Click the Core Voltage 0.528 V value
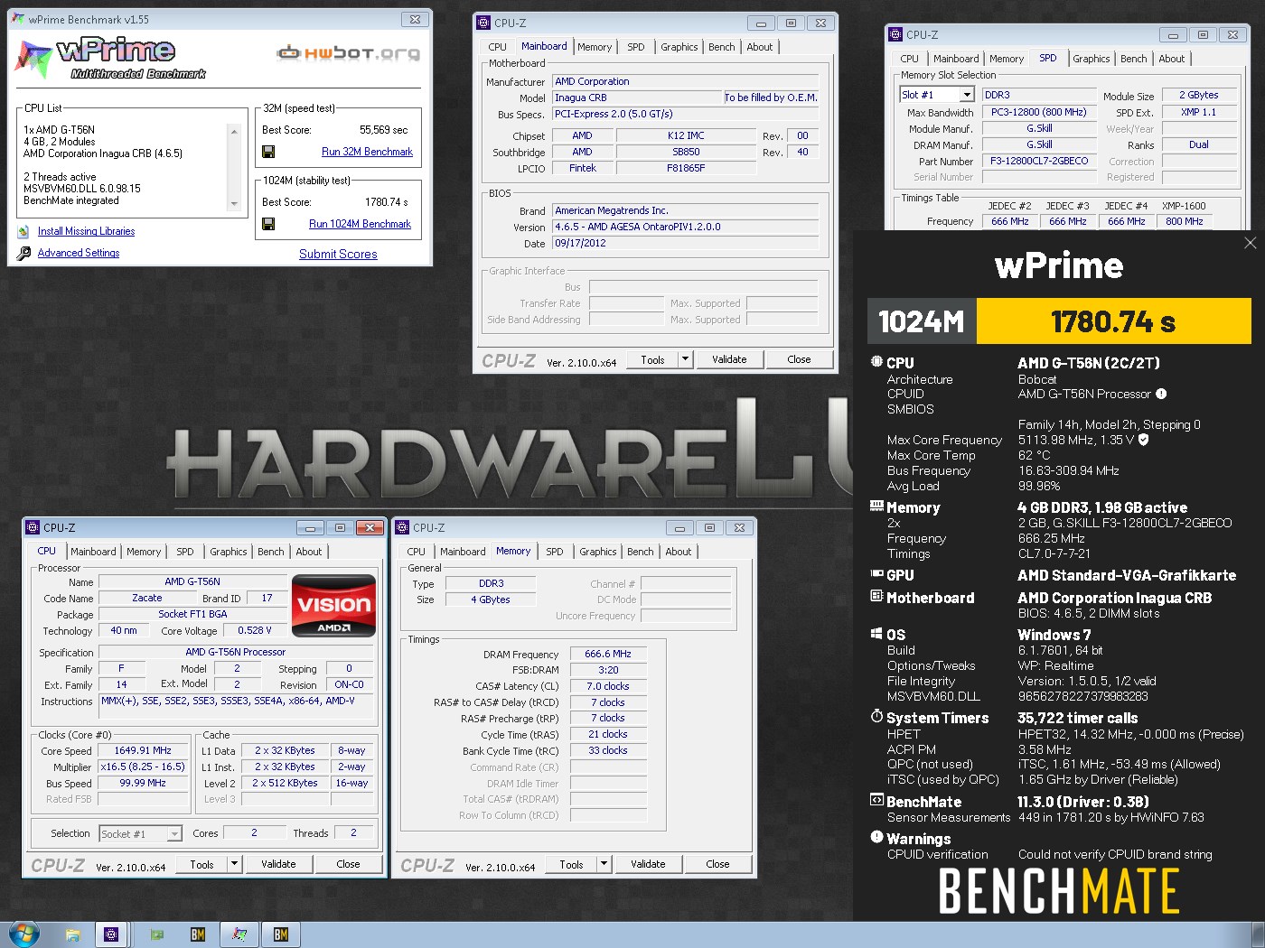Viewport: 1265px width, 948px height. 255,630
